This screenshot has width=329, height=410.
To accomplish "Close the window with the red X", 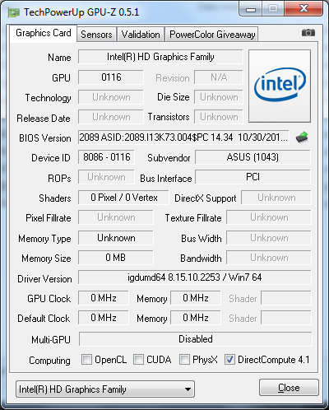I will 304,9.
